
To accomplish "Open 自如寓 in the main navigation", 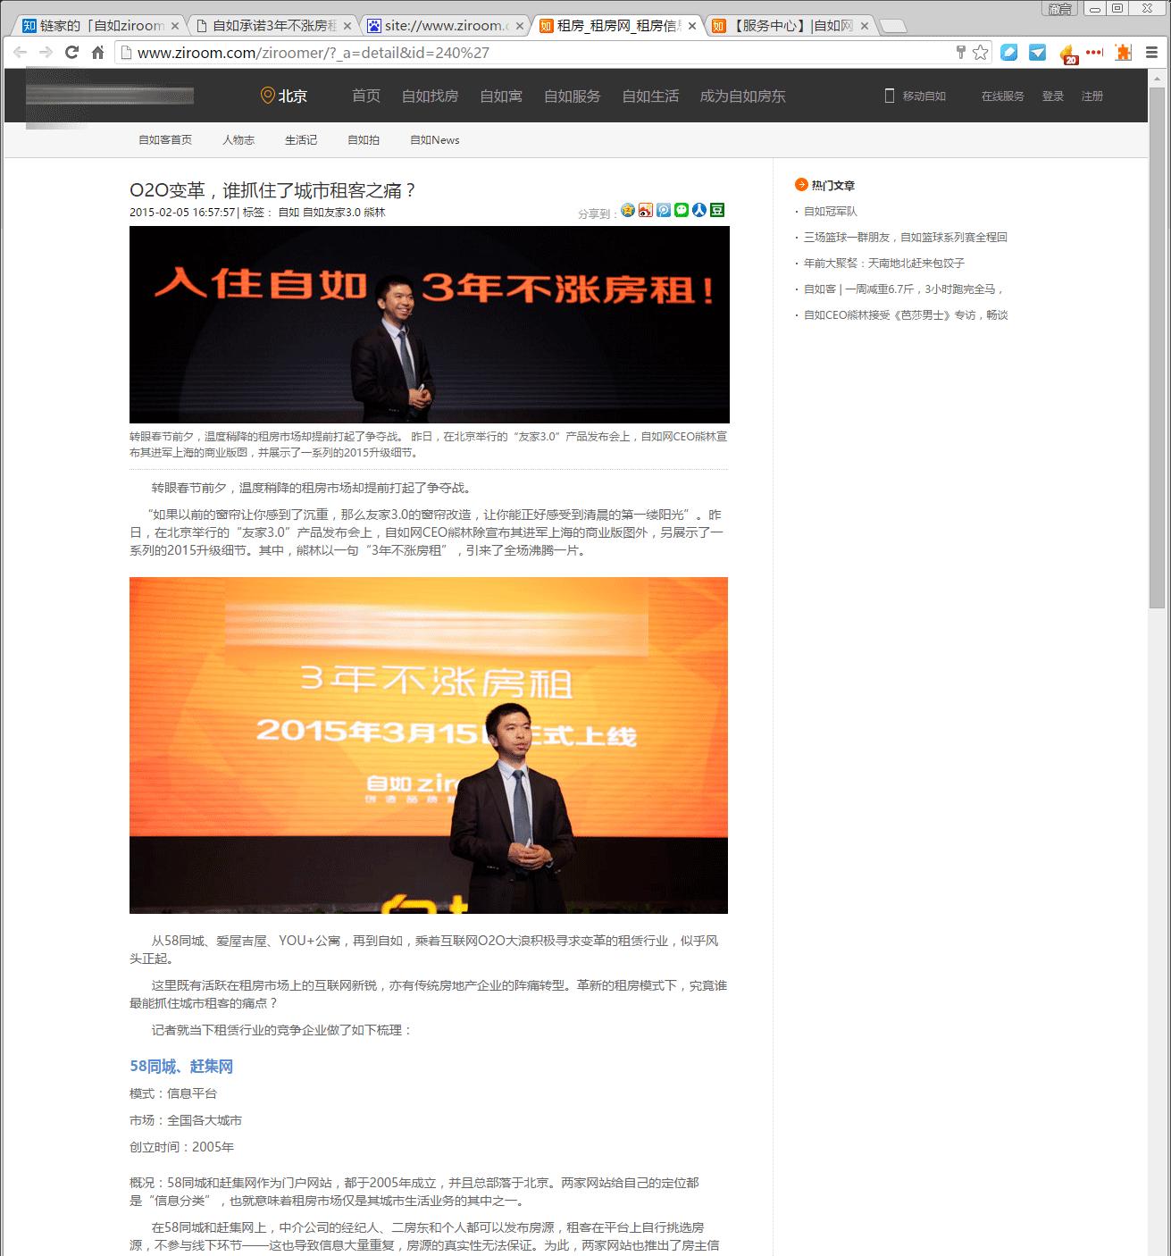I will pyautogui.click(x=501, y=96).
